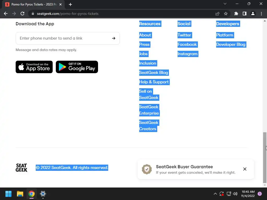Click the Resources column heading

pyautogui.click(x=150, y=24)
